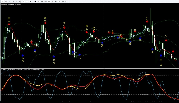Choose the trendline drawing tool
The image size is (179, 103).
(x=17, y=1)
